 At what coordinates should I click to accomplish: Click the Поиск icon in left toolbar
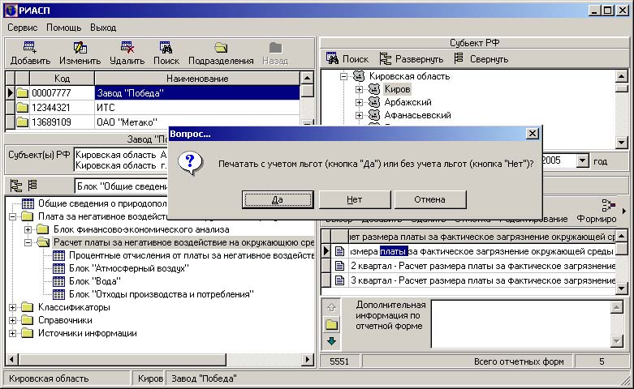pos(166,48)
